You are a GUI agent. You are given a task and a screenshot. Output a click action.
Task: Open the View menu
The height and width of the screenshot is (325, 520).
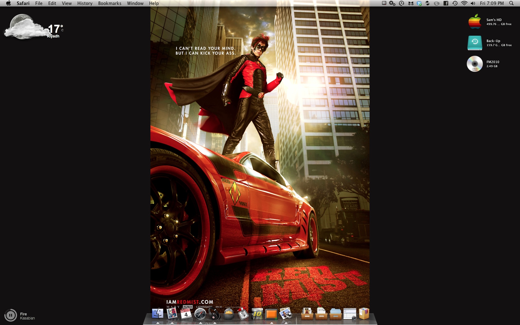67,3
